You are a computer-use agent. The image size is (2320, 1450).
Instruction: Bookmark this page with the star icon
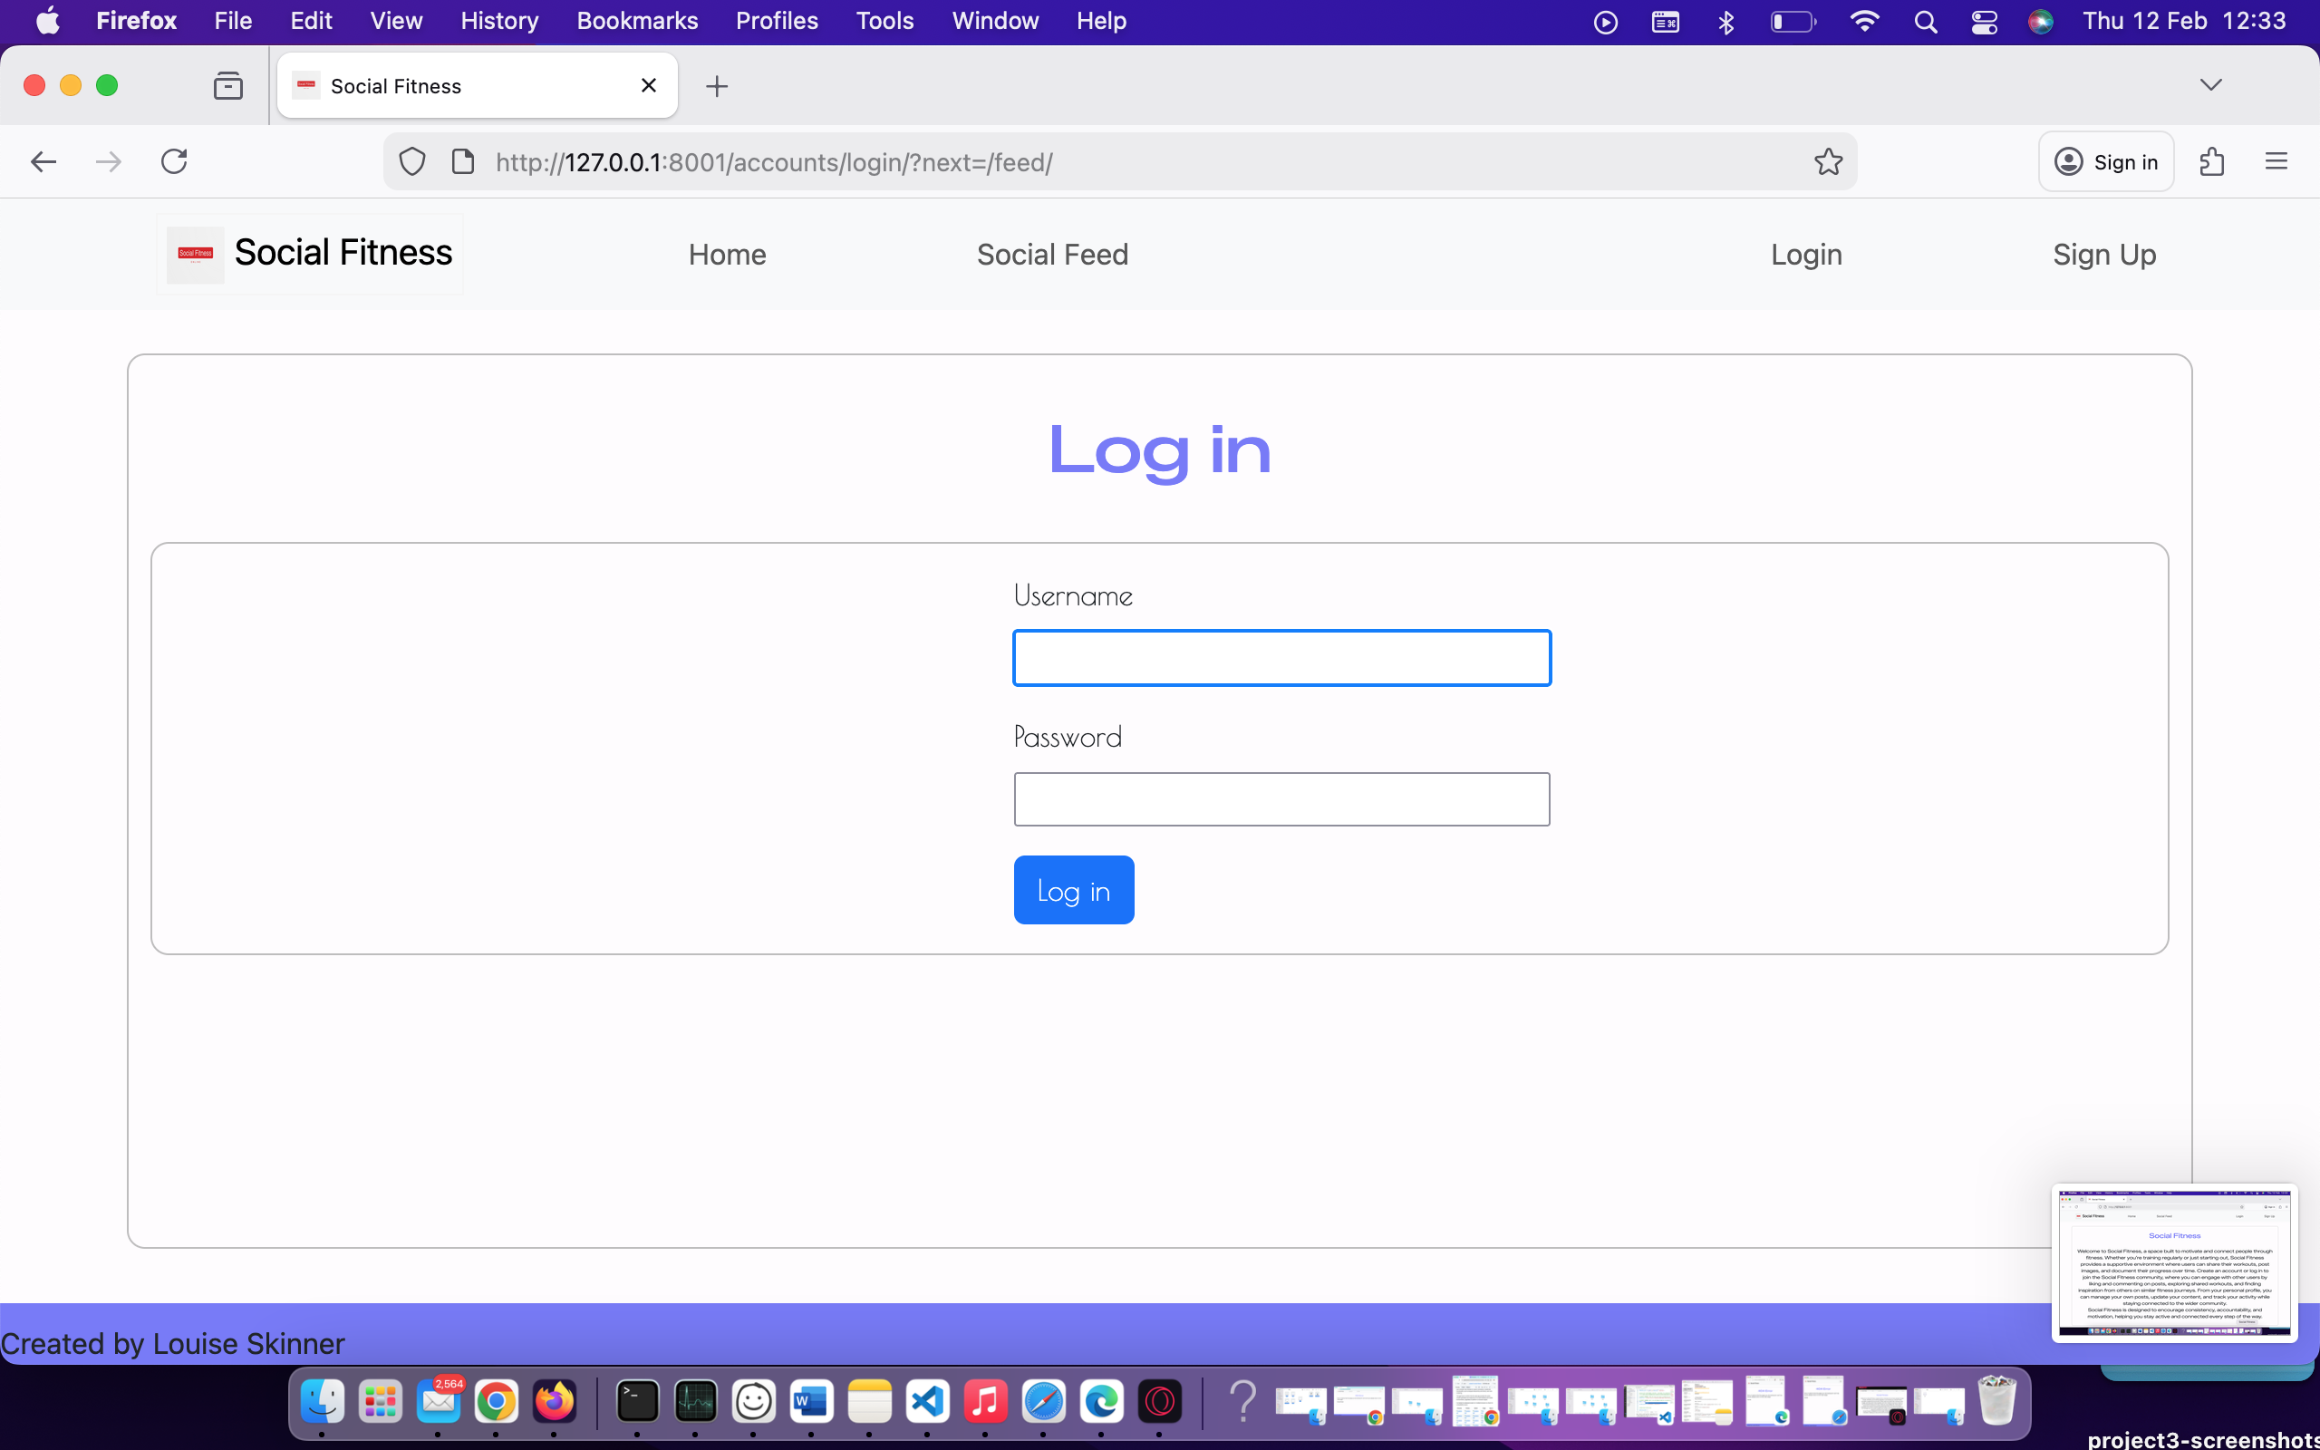click(x=1827, y=161)
